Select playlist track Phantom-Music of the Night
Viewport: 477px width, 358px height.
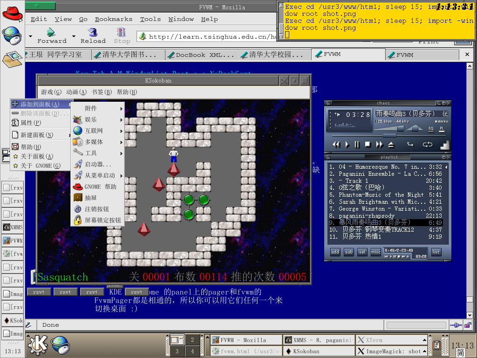tap(385, 195)
